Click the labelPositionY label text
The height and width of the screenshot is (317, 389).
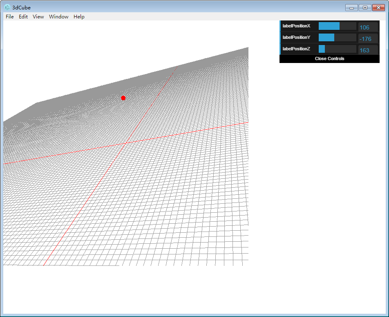pos(296,37)
